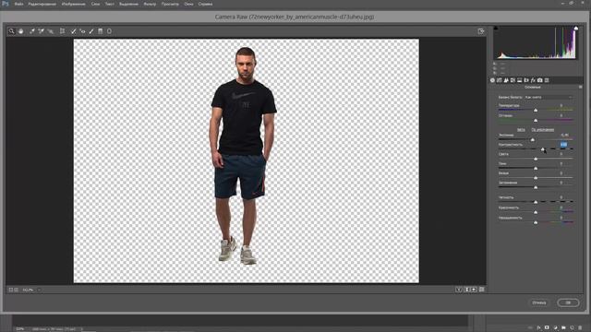Viewport: 591px width, 332px height.
Task: Open the Split Toning panel icon
Action: [x=520, y=80]
